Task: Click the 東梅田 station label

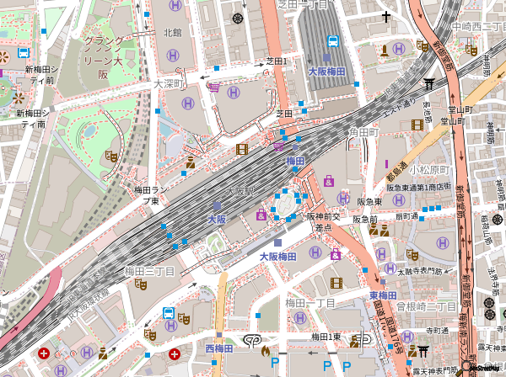Action: click(383, 295)
